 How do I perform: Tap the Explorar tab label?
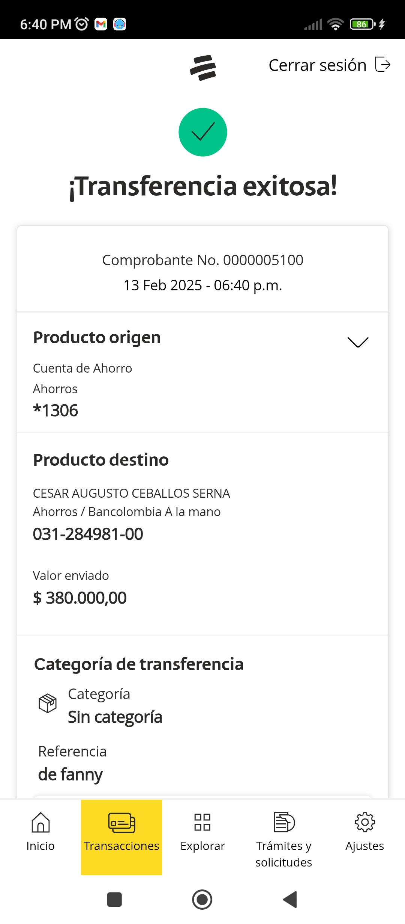[202, 846]
